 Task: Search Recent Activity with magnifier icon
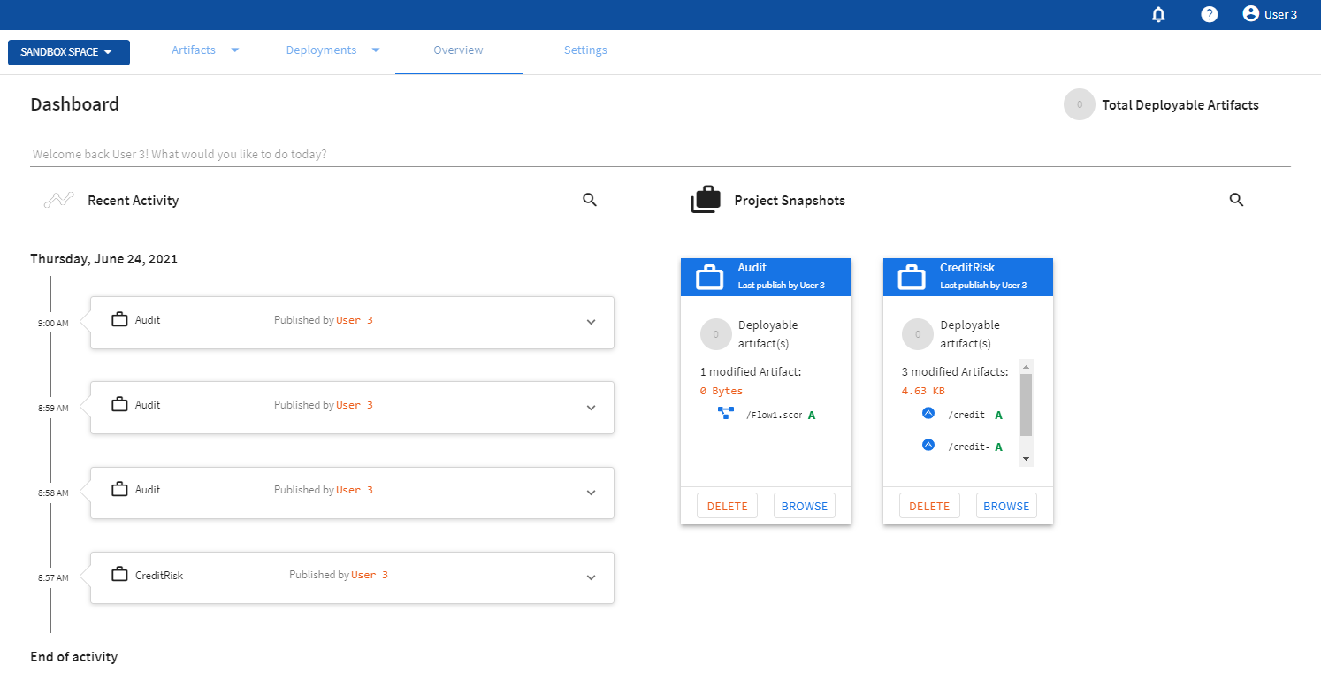tap(590, 201)
